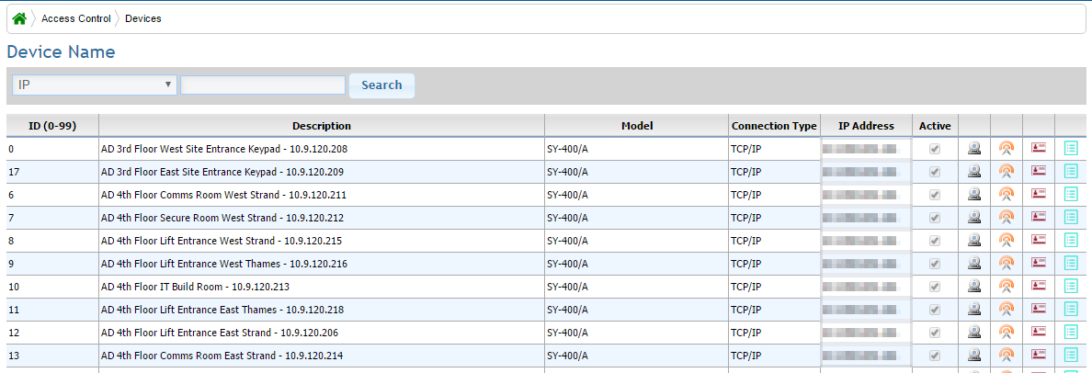Select list icon for Secure Room West Strand

[1071, 217]
